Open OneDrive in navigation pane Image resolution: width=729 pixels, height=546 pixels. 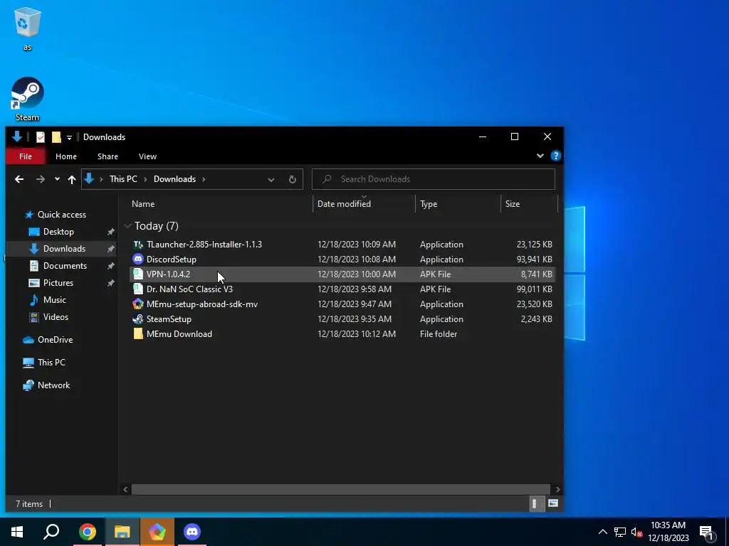55,340
